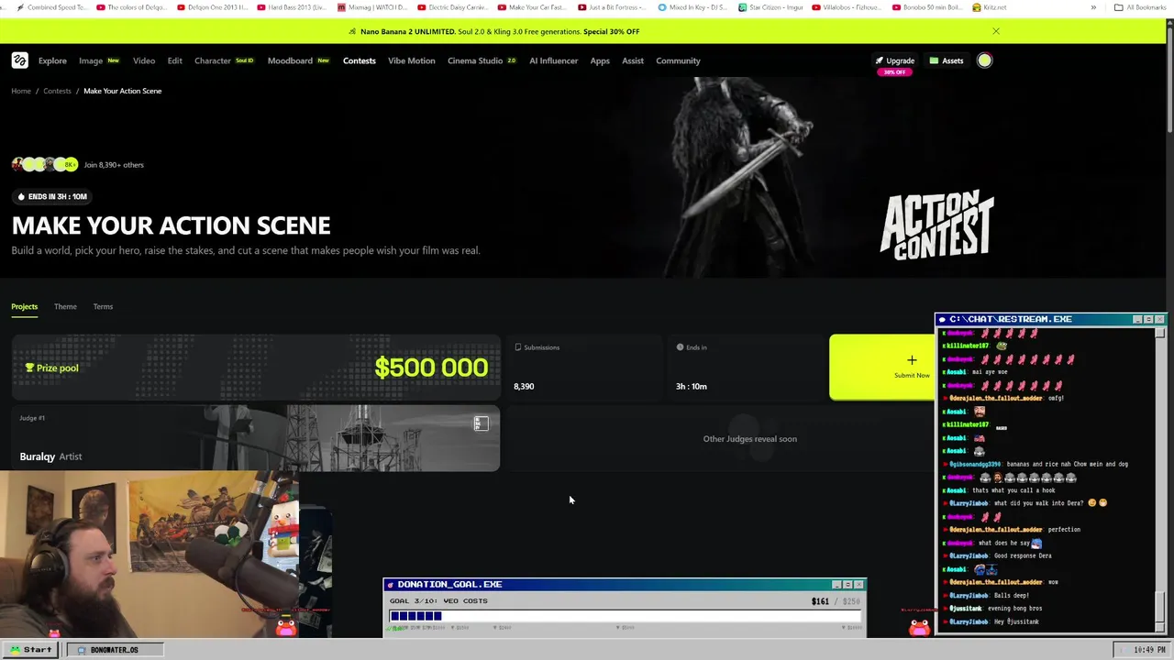Viewport: 1174px width, 660px height.
Task: Open the Moodboard menu item
Action: (x=299, y=60)
